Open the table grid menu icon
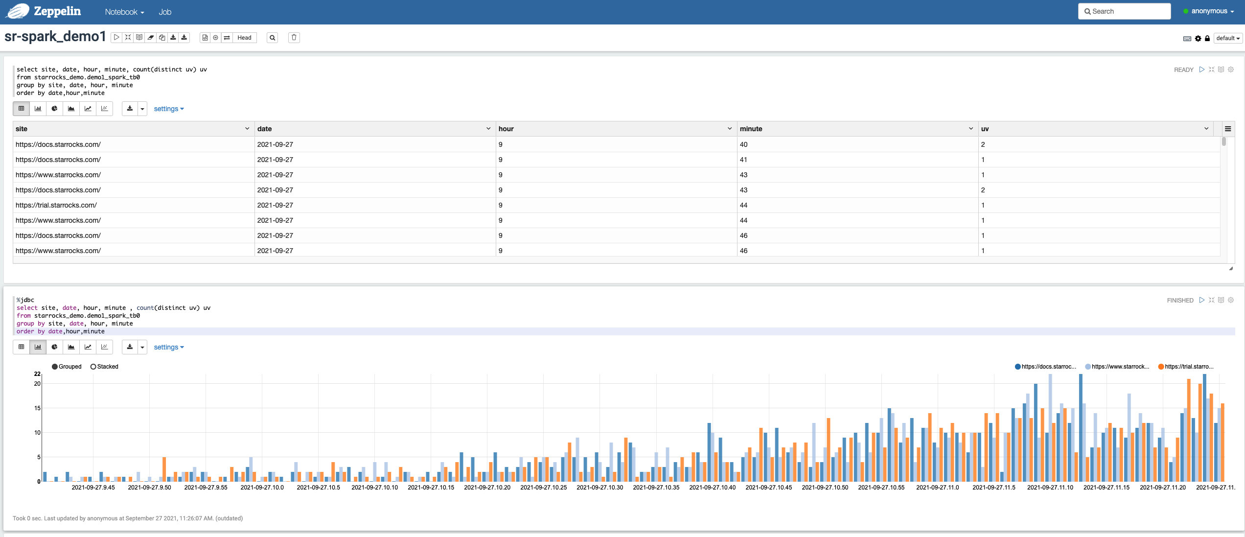 click(x=1228, y=129)
